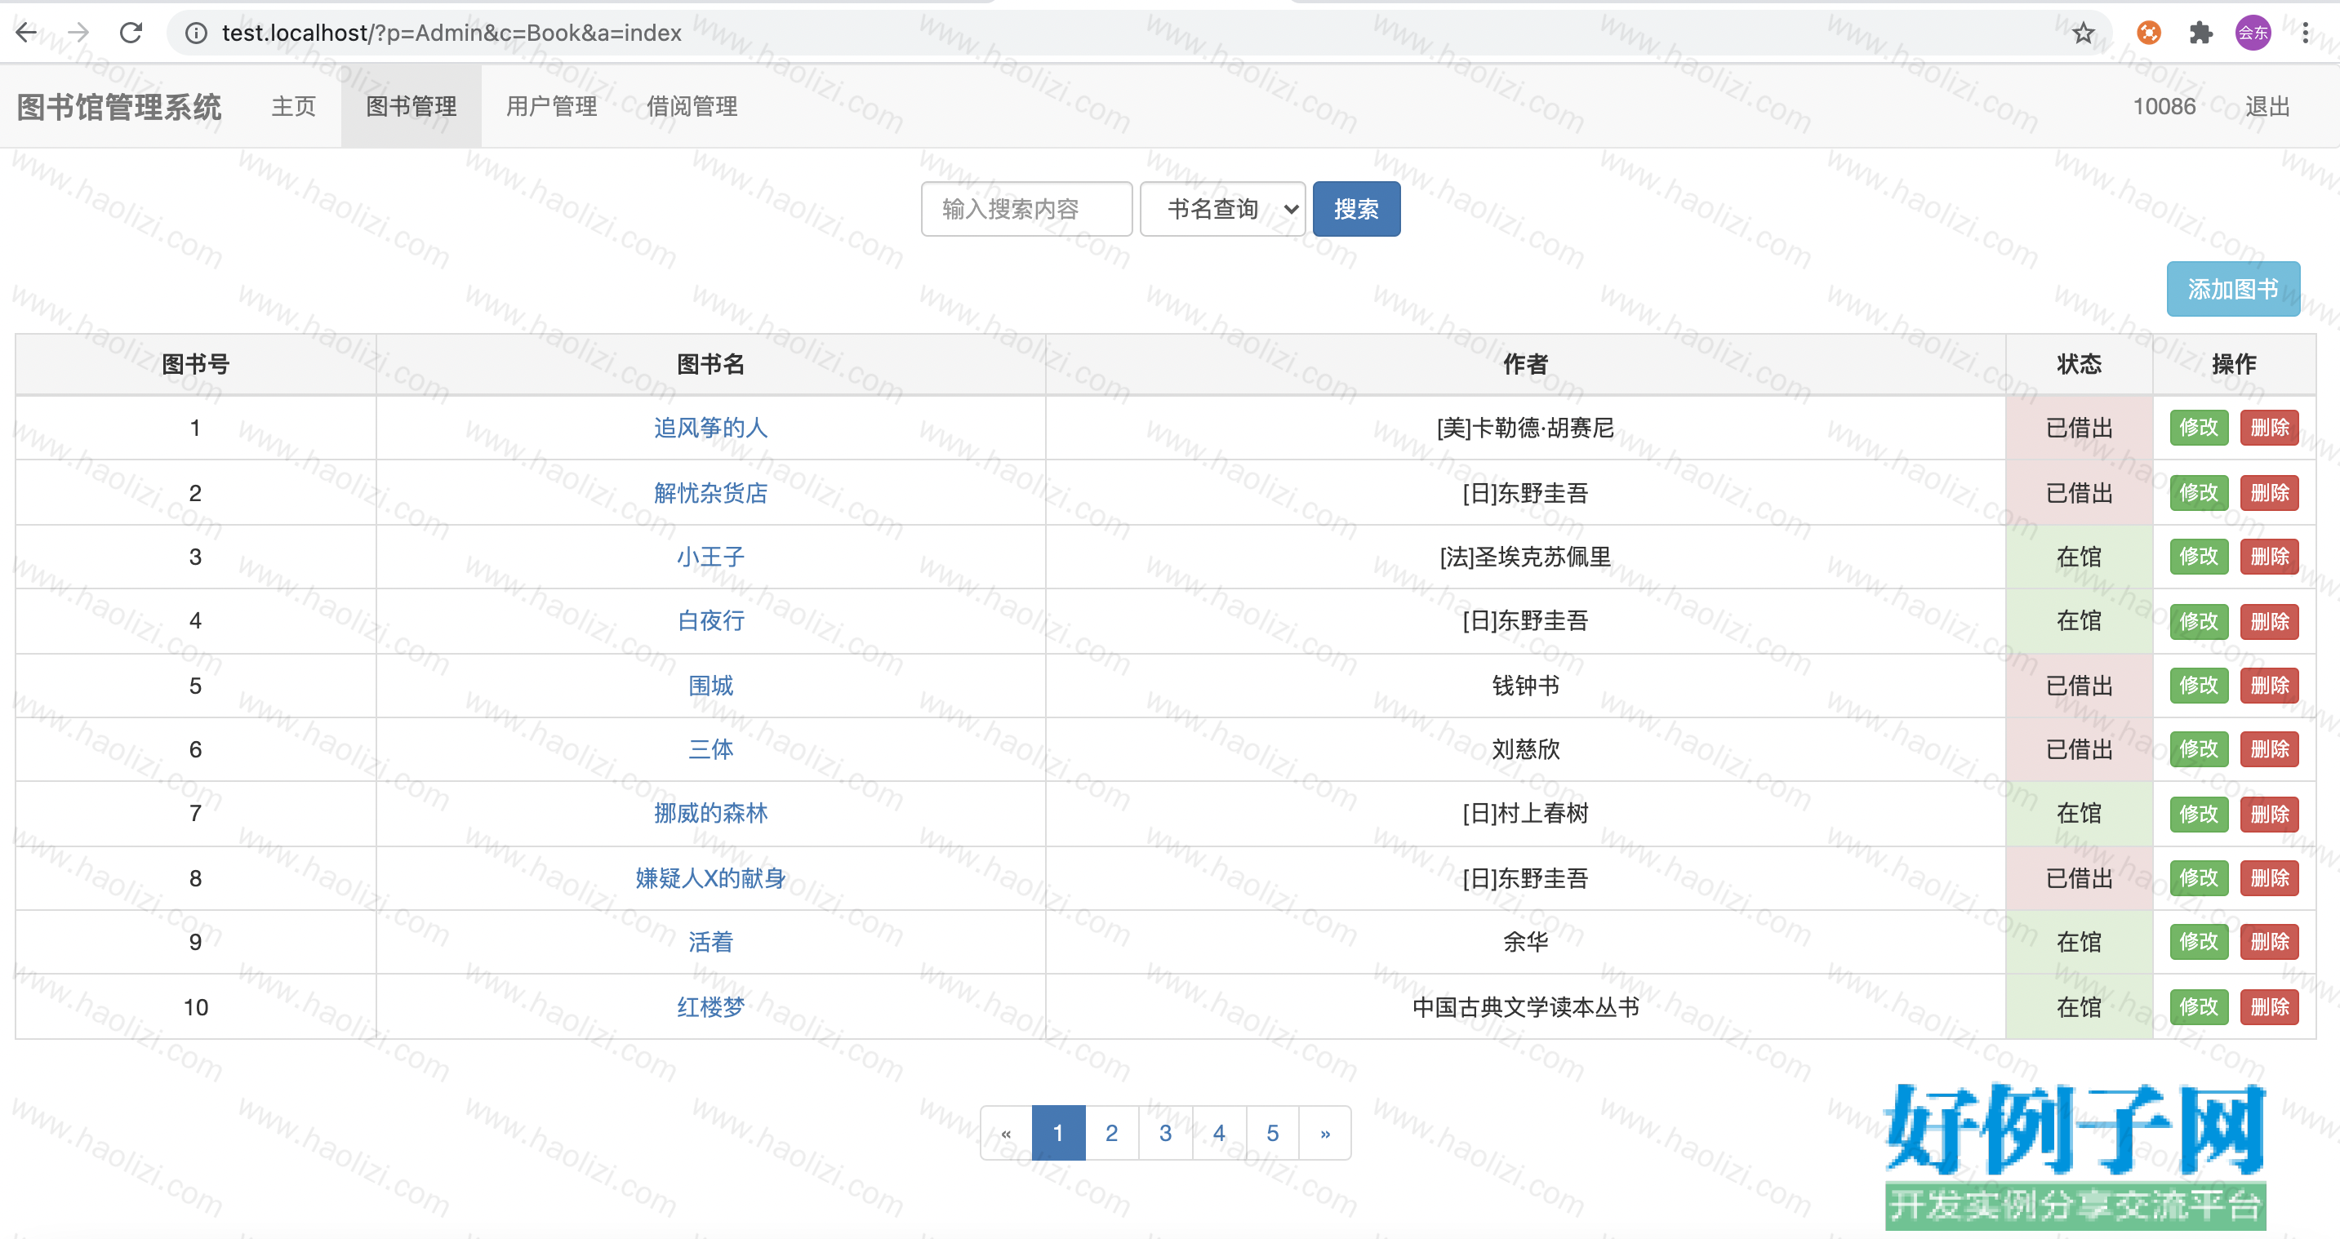The width and height of the screenshot is (2340, 1239).
Task: Click 修改 for 追风筝的人
Action: tap(2198, 428)
